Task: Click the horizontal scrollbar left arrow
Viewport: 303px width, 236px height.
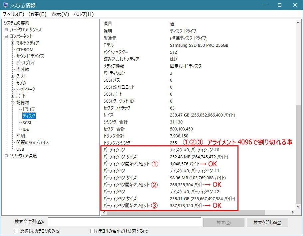Action: 104,212
